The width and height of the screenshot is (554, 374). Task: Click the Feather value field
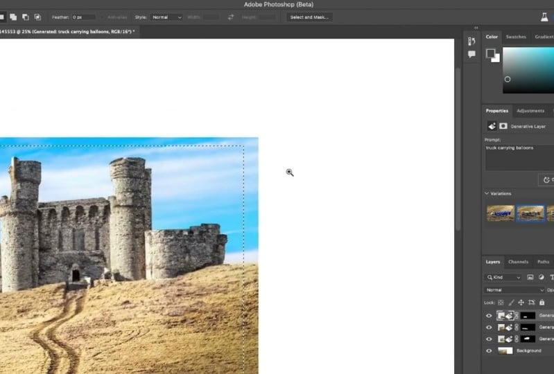click(x=83, y=17)
